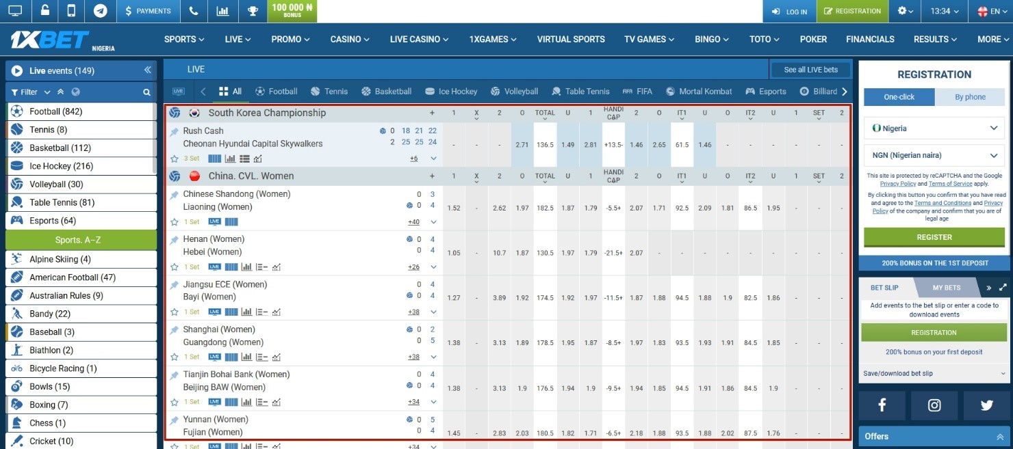
Task: Open the settings gear dropdown
Action: tap(906, 11)
